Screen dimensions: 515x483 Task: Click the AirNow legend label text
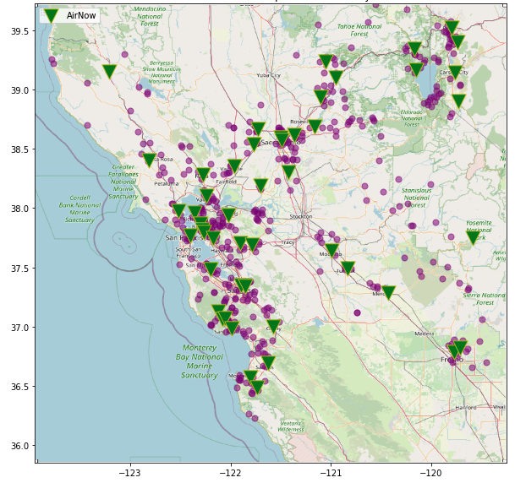pyautogui.click(x=81, y=15)
